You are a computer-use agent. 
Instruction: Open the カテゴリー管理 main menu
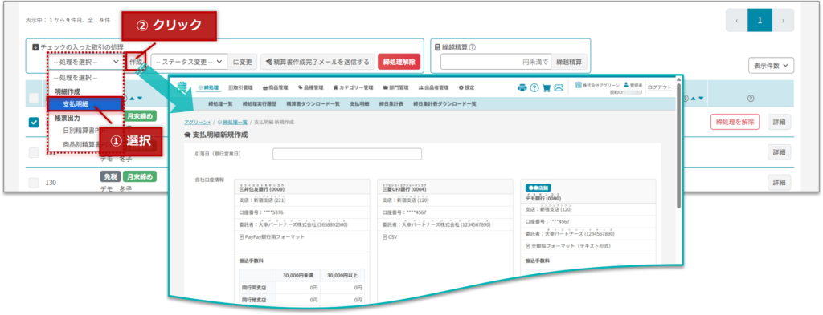[353, 87]
